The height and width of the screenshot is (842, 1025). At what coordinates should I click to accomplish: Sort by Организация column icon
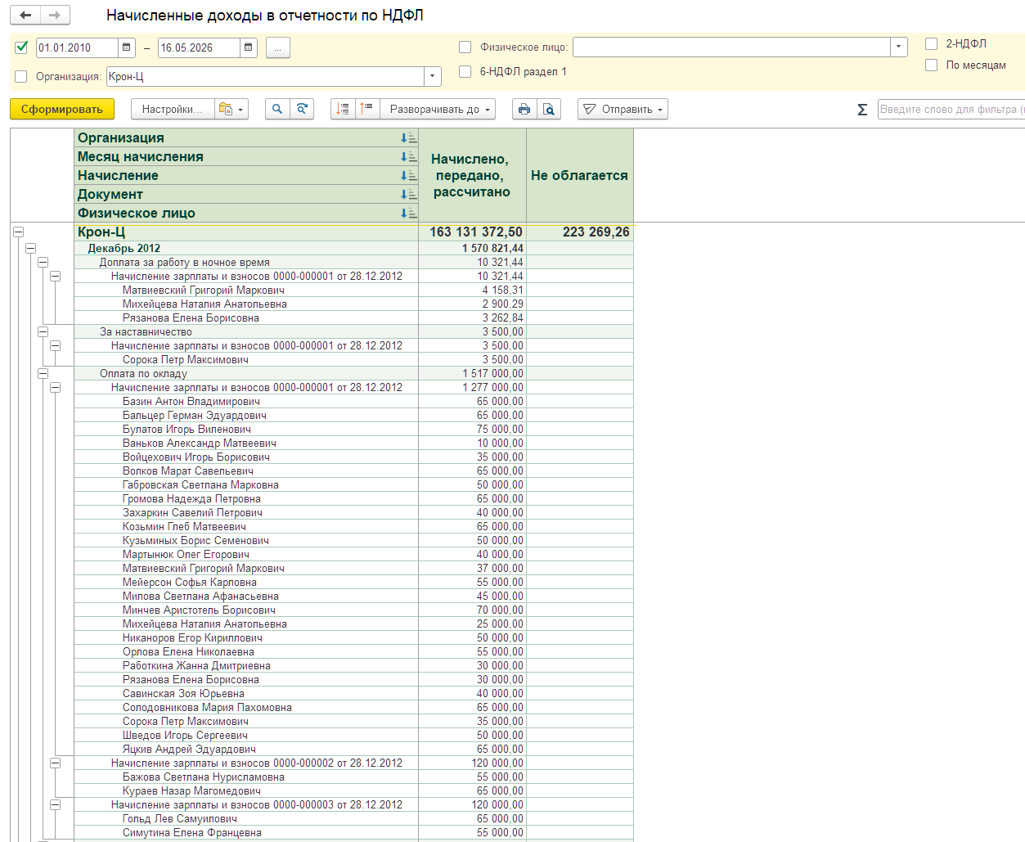tap(408, 138)
